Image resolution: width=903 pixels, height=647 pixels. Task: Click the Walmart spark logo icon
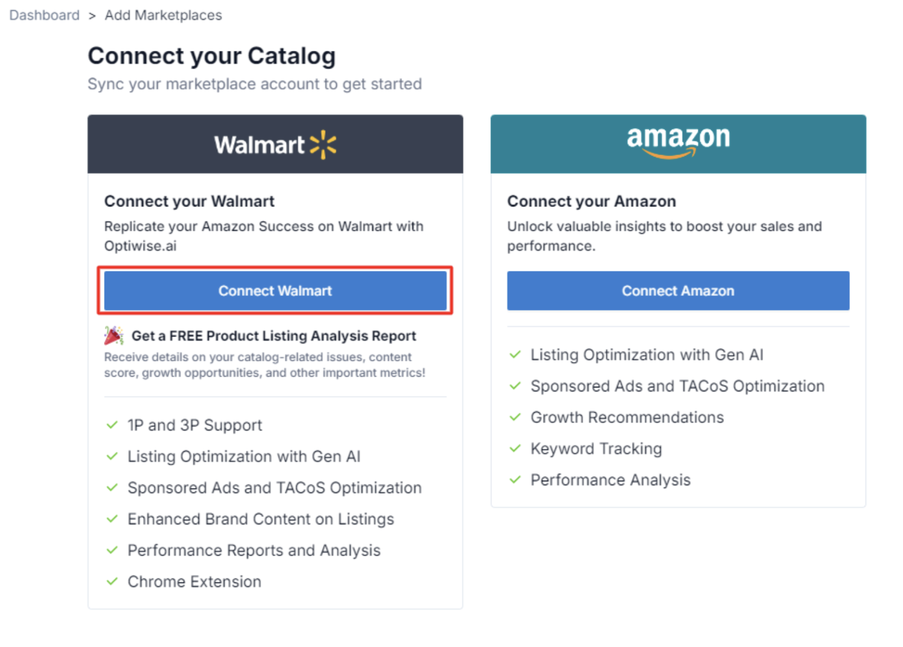(323, 145)
